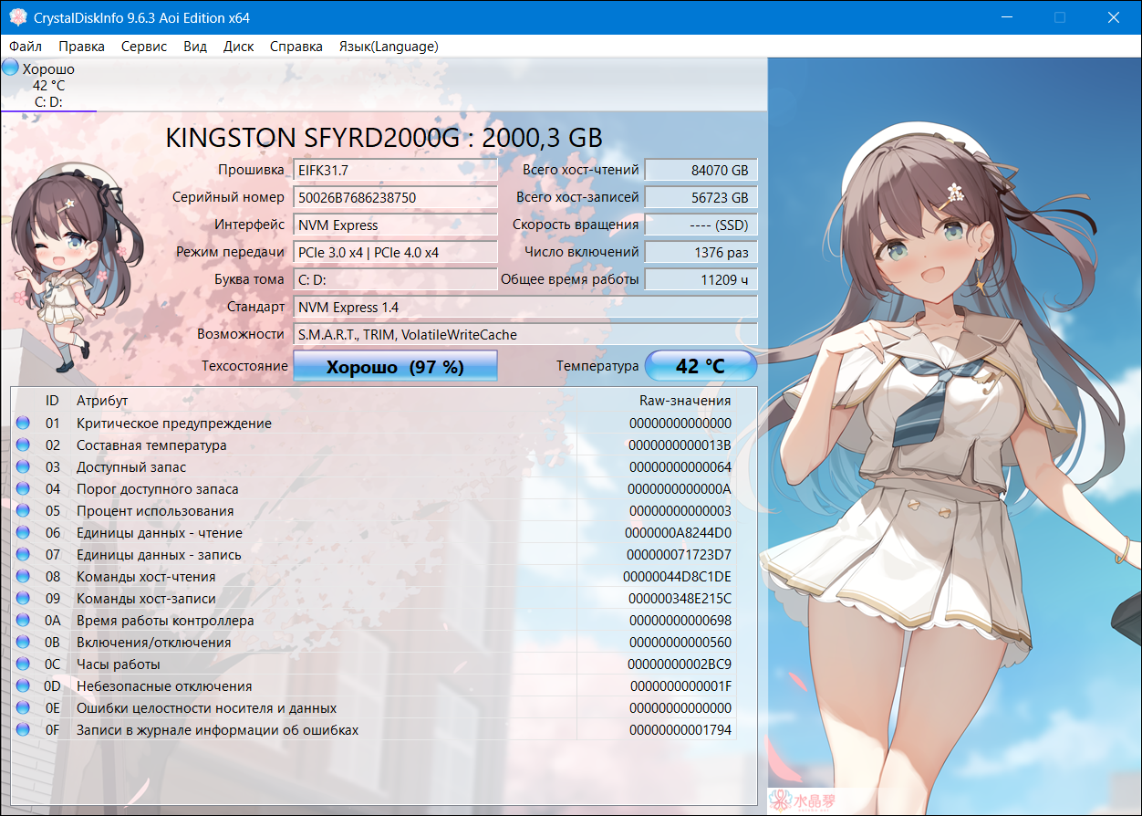This screenshot has height=816, width=1142.
Task: Click status orb of row 04
Action: pyautogui.click(x=23, y=488)
